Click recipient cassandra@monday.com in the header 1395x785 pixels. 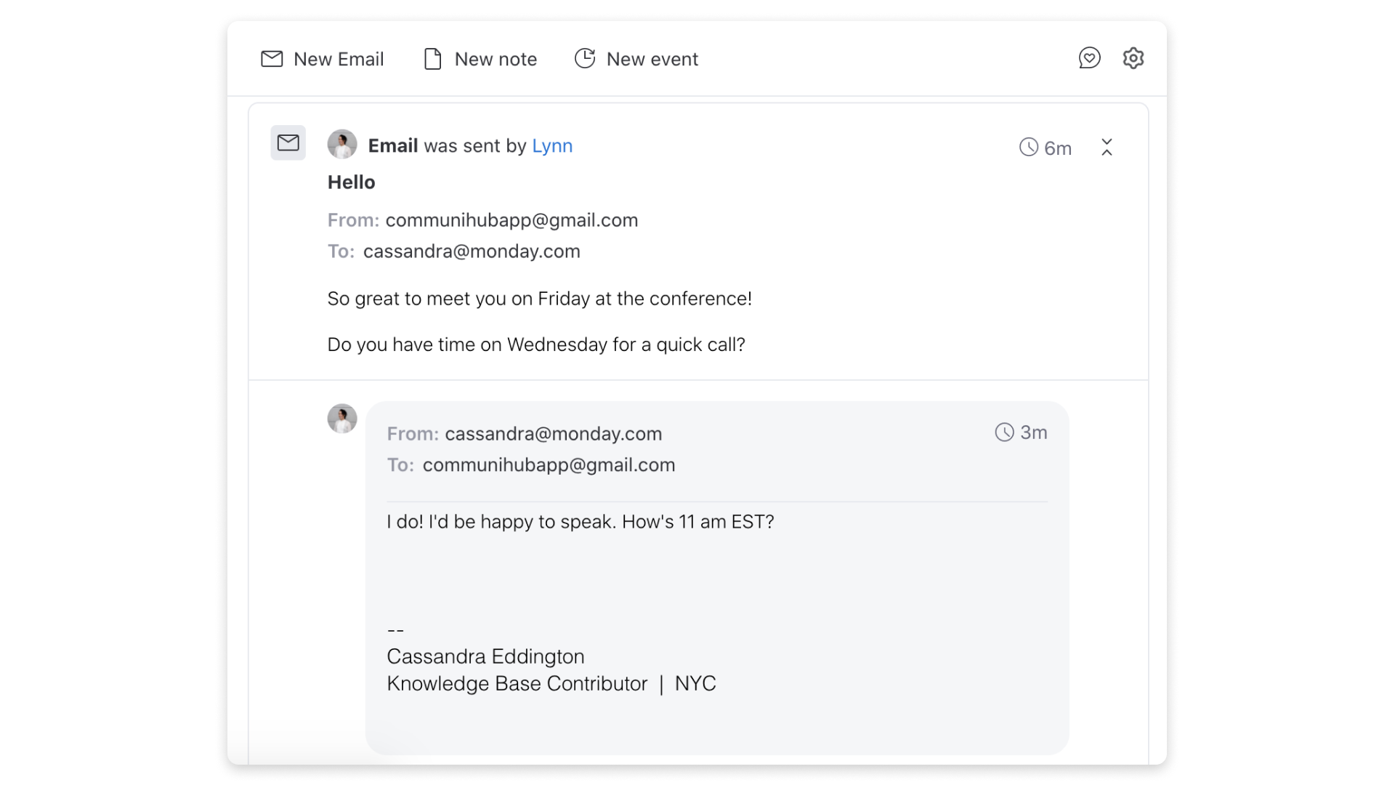coord(472,251)
